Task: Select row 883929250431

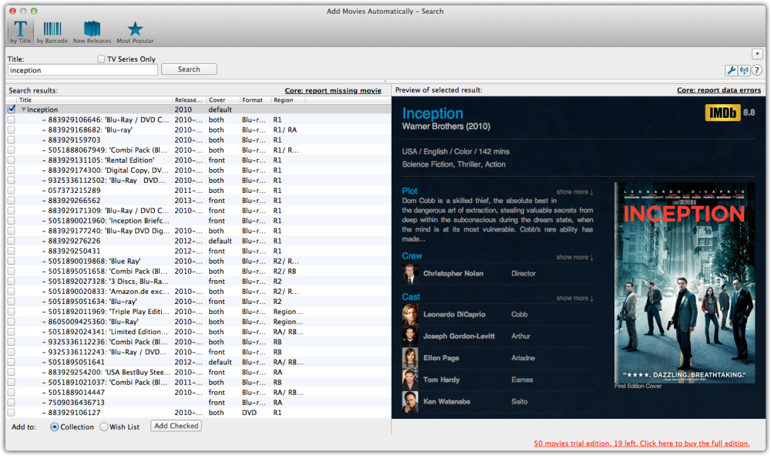Action: tap(198, 251)
